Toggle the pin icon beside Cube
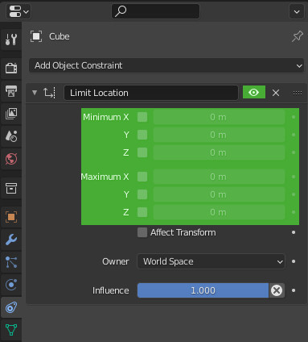This screenshot has height=342, width=308. (298, 36)
